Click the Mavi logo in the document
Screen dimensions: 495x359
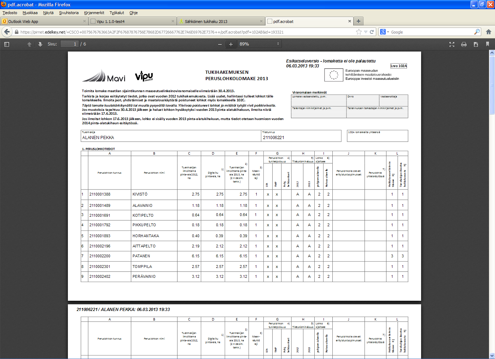104,76
